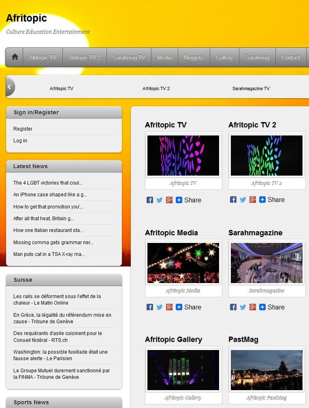The image size is (309, 408).
Task: Share Sarahmagazine on Google Plus
Action: click(253, 307)
